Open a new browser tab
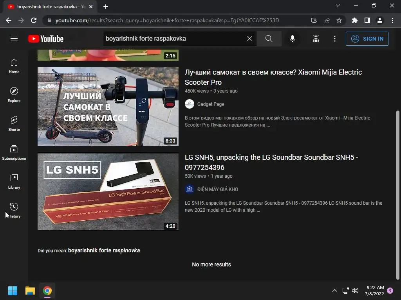The height and width of the screenshot is (300, 401). click(x=106, y=7)
